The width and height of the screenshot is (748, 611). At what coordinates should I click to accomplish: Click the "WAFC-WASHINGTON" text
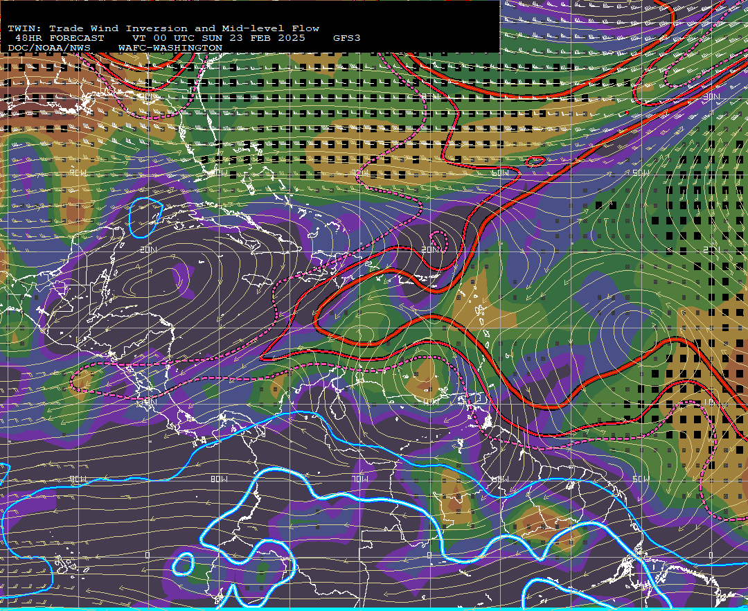(x=170, y=48)
